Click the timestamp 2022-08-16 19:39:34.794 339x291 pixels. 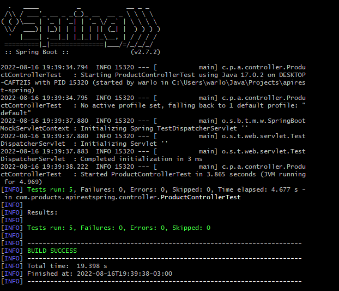coord(44,67)
